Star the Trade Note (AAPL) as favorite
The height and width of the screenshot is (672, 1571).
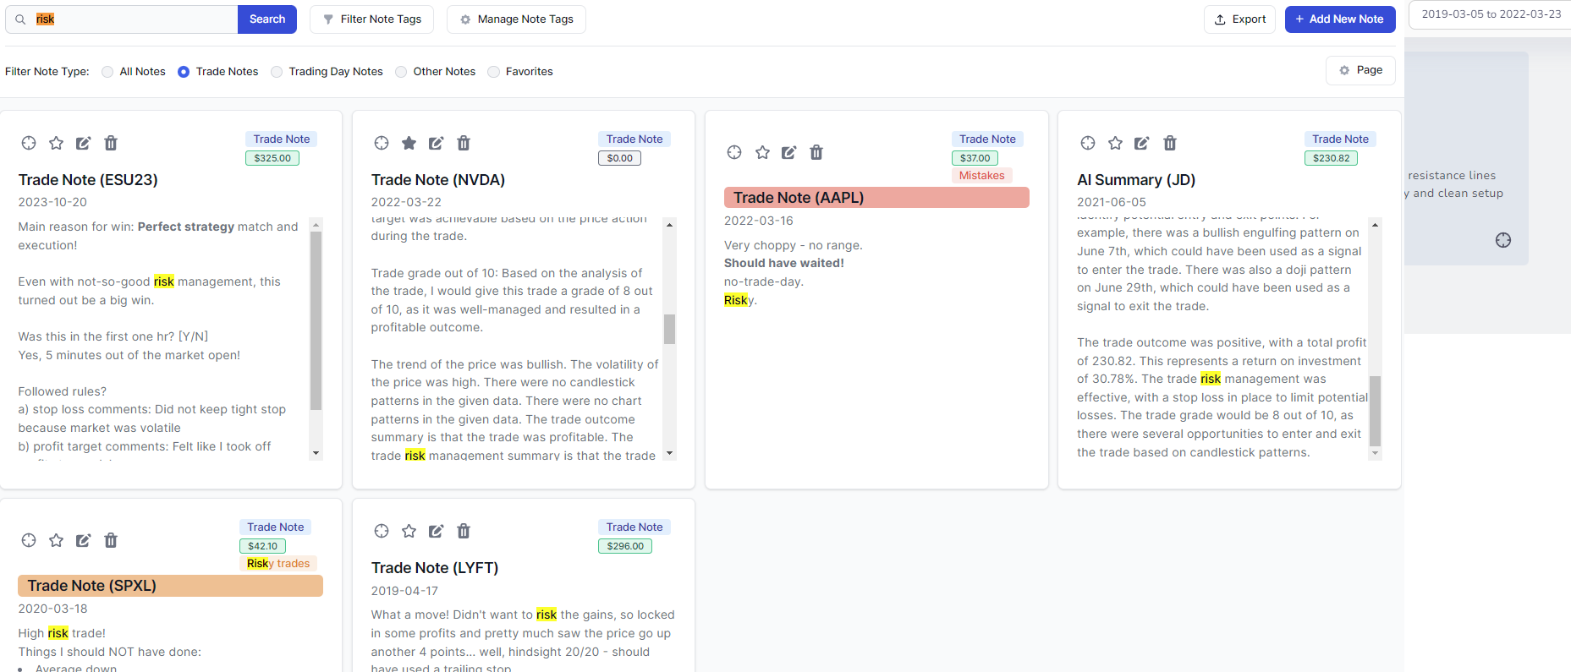tap(762, 152)
